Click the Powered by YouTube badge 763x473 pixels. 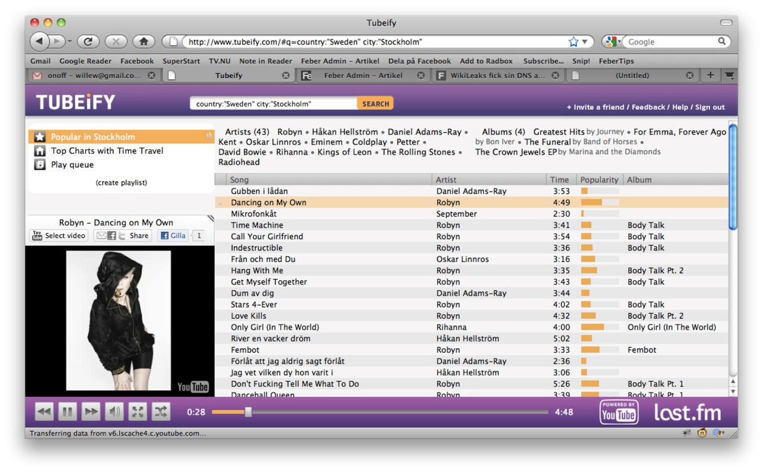click(x=618, y=412)
